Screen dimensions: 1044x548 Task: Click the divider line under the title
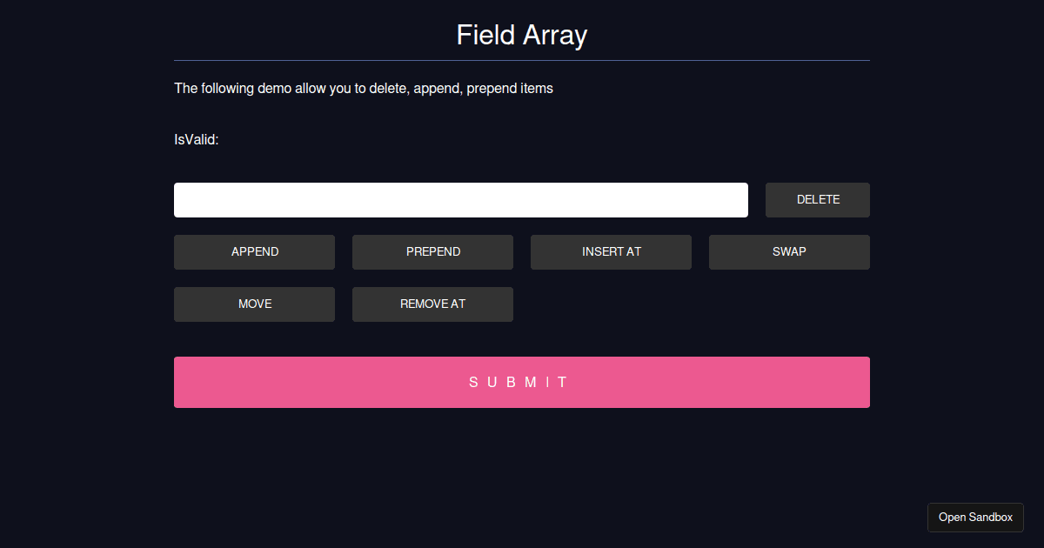(x=521, y=60)
